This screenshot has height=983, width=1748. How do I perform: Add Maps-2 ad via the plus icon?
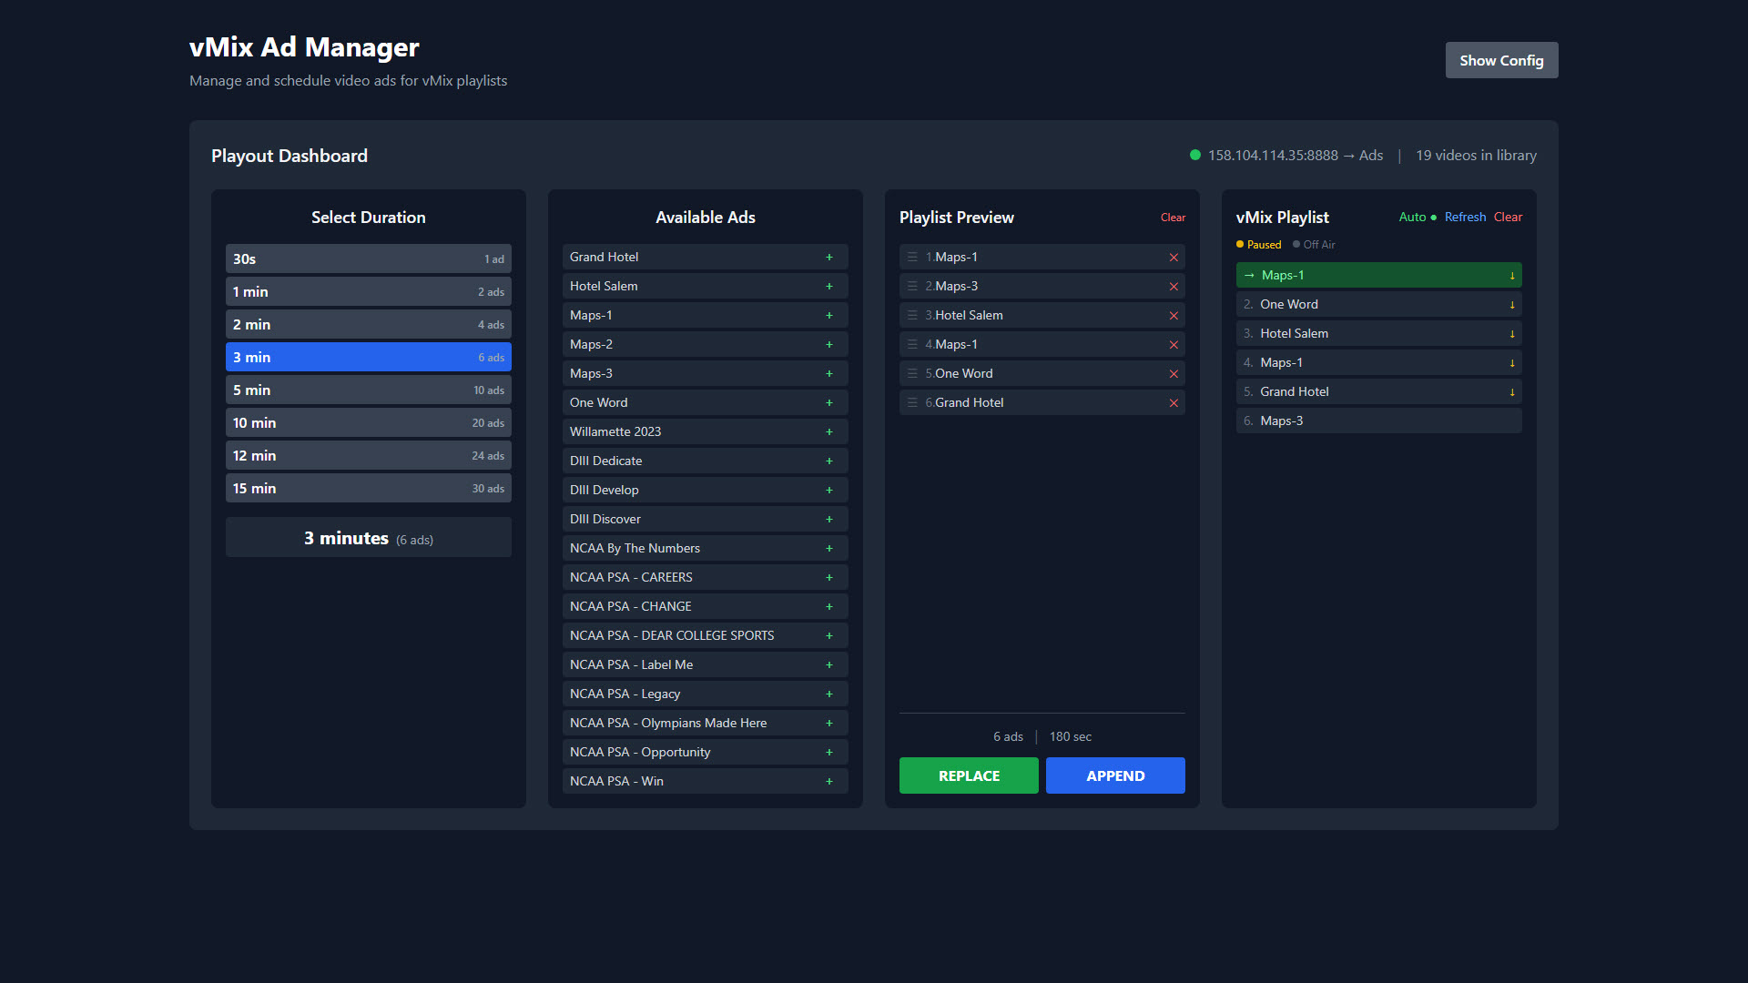pos(829,344)
